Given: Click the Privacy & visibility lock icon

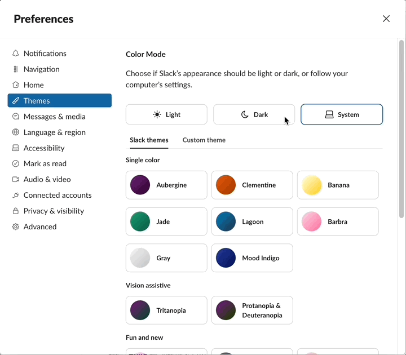Looking at the screenshot, I should (x=16, y=211).
